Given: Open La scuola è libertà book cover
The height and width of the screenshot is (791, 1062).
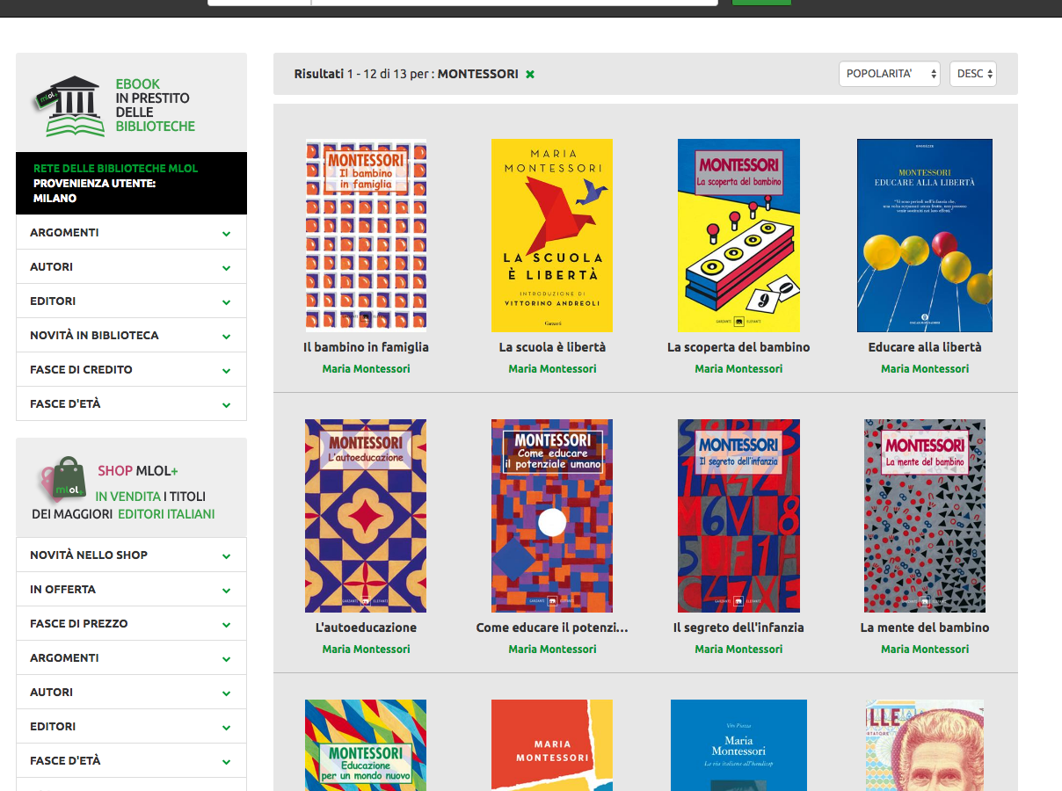Looking at the screenshot, I should point(552,236).
